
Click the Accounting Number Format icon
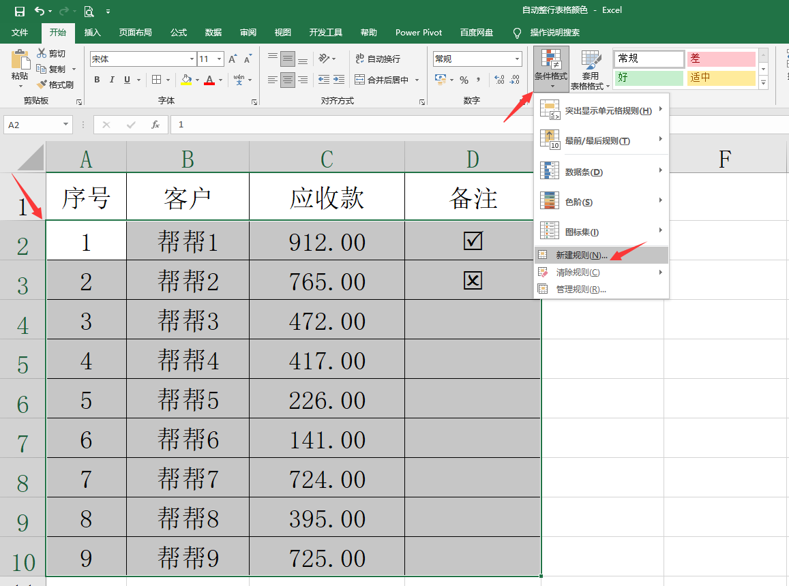441,80
